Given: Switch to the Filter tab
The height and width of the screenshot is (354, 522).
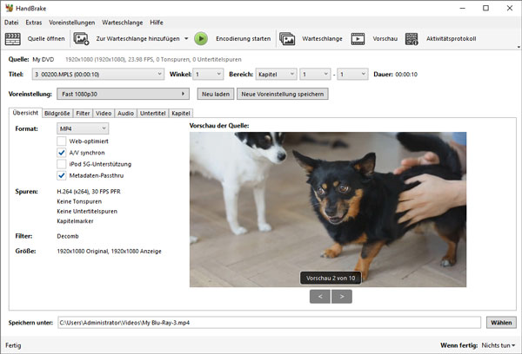Looking at the screenshot, I should pyautogui.click(x=83, y=114).
